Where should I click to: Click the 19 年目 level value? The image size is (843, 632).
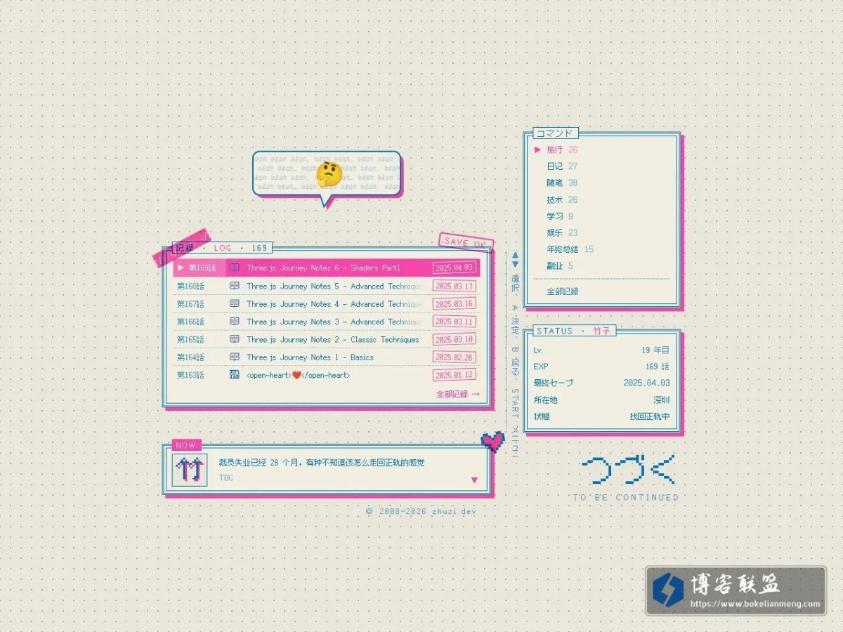tap(655, 350)
